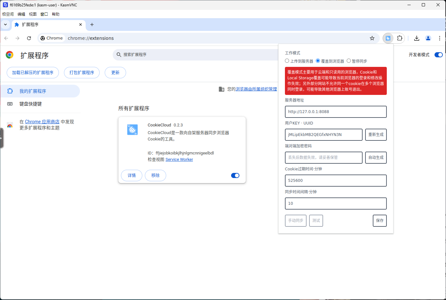The height and width of the screenshot is (300, 446).
Task: Select 暂停同步 work mode
Action: 349,61
